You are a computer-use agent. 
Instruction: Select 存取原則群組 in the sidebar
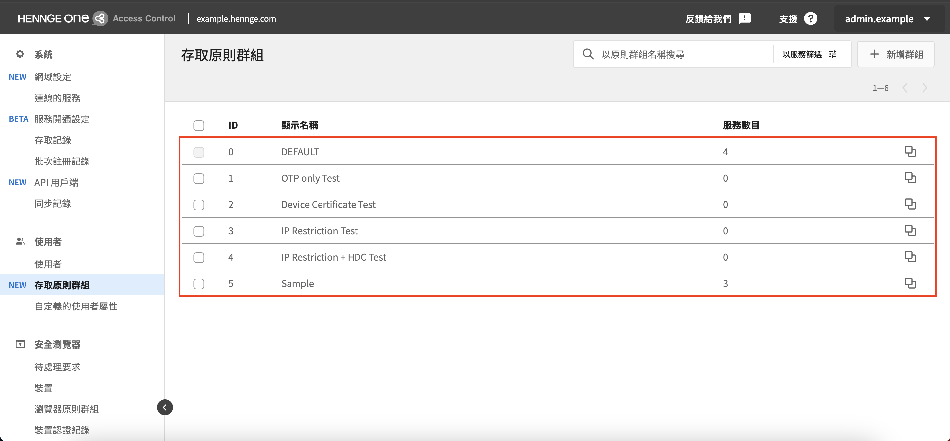(62, 285)
